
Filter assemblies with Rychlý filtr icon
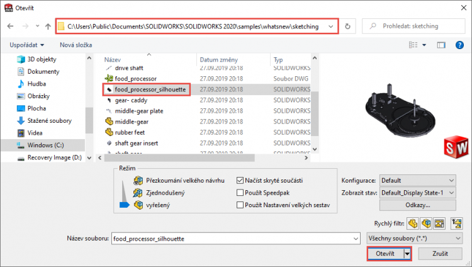point(426,224)
